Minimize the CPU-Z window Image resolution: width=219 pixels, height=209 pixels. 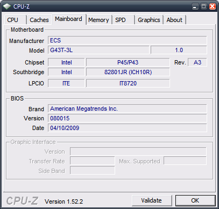click(x=195, y=6)
